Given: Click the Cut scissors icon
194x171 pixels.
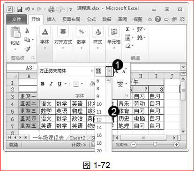Looking at the screenshot, I should coord(27,30).
